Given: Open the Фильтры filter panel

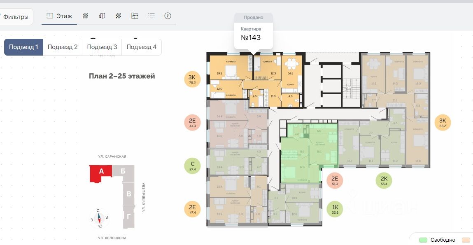Looking at the screenshot, I should (x=16, y=17).
